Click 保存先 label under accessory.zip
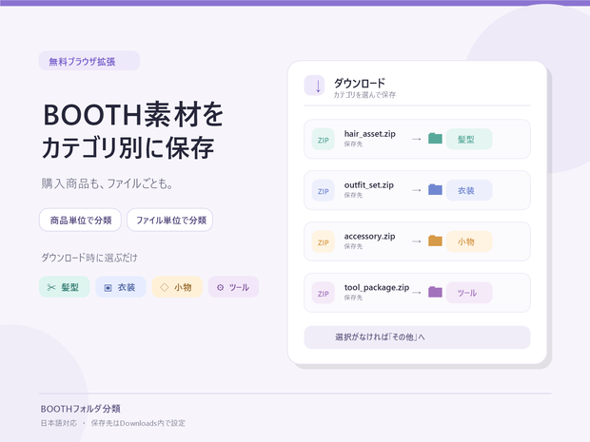Image resolution: width=590 pixels, height=442 pixels. pos(353,246)
